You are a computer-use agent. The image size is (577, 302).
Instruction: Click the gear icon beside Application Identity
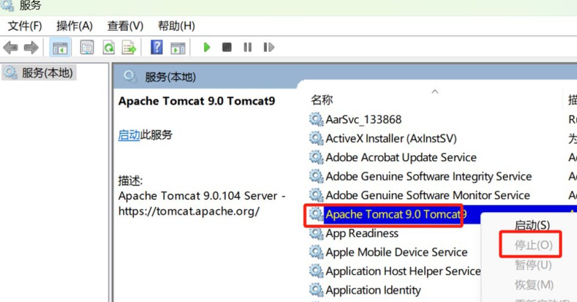pyautogui.click(x=316, y=290)
